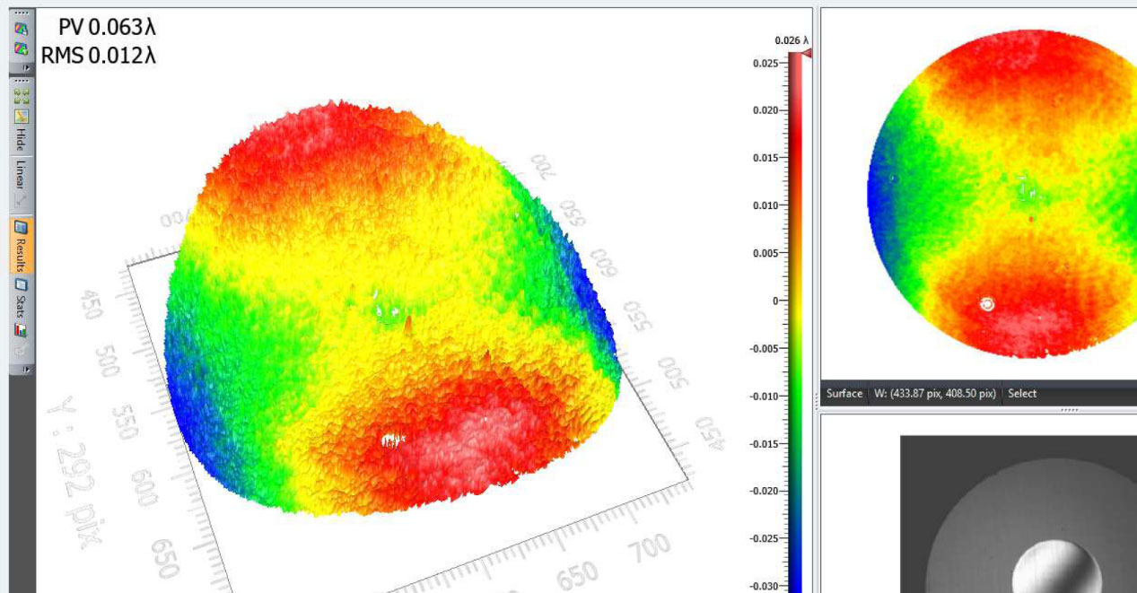Toggle the Hide button in sidebar

(x=22, y=139)
